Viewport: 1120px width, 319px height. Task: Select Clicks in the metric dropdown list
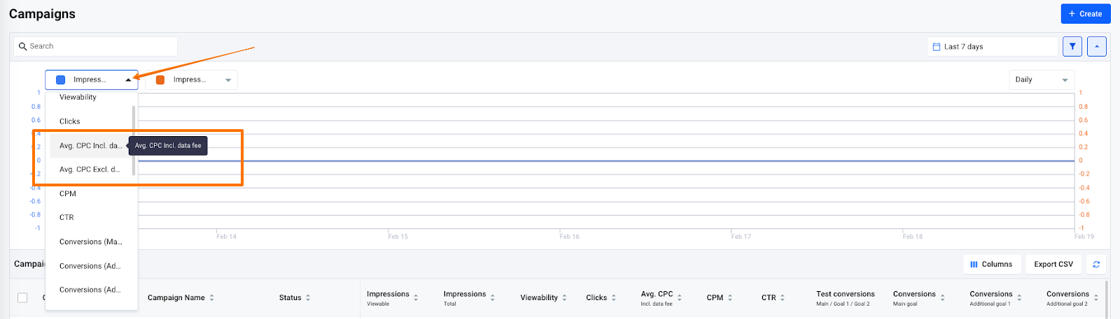[70, 121]
